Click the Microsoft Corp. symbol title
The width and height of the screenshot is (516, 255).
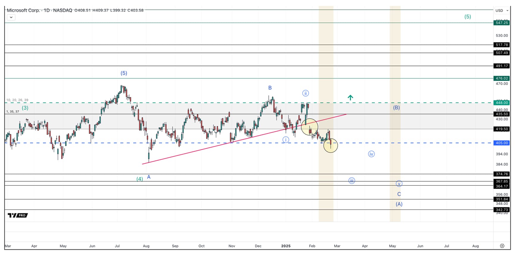pyautogui.click(x=23, y=10)
